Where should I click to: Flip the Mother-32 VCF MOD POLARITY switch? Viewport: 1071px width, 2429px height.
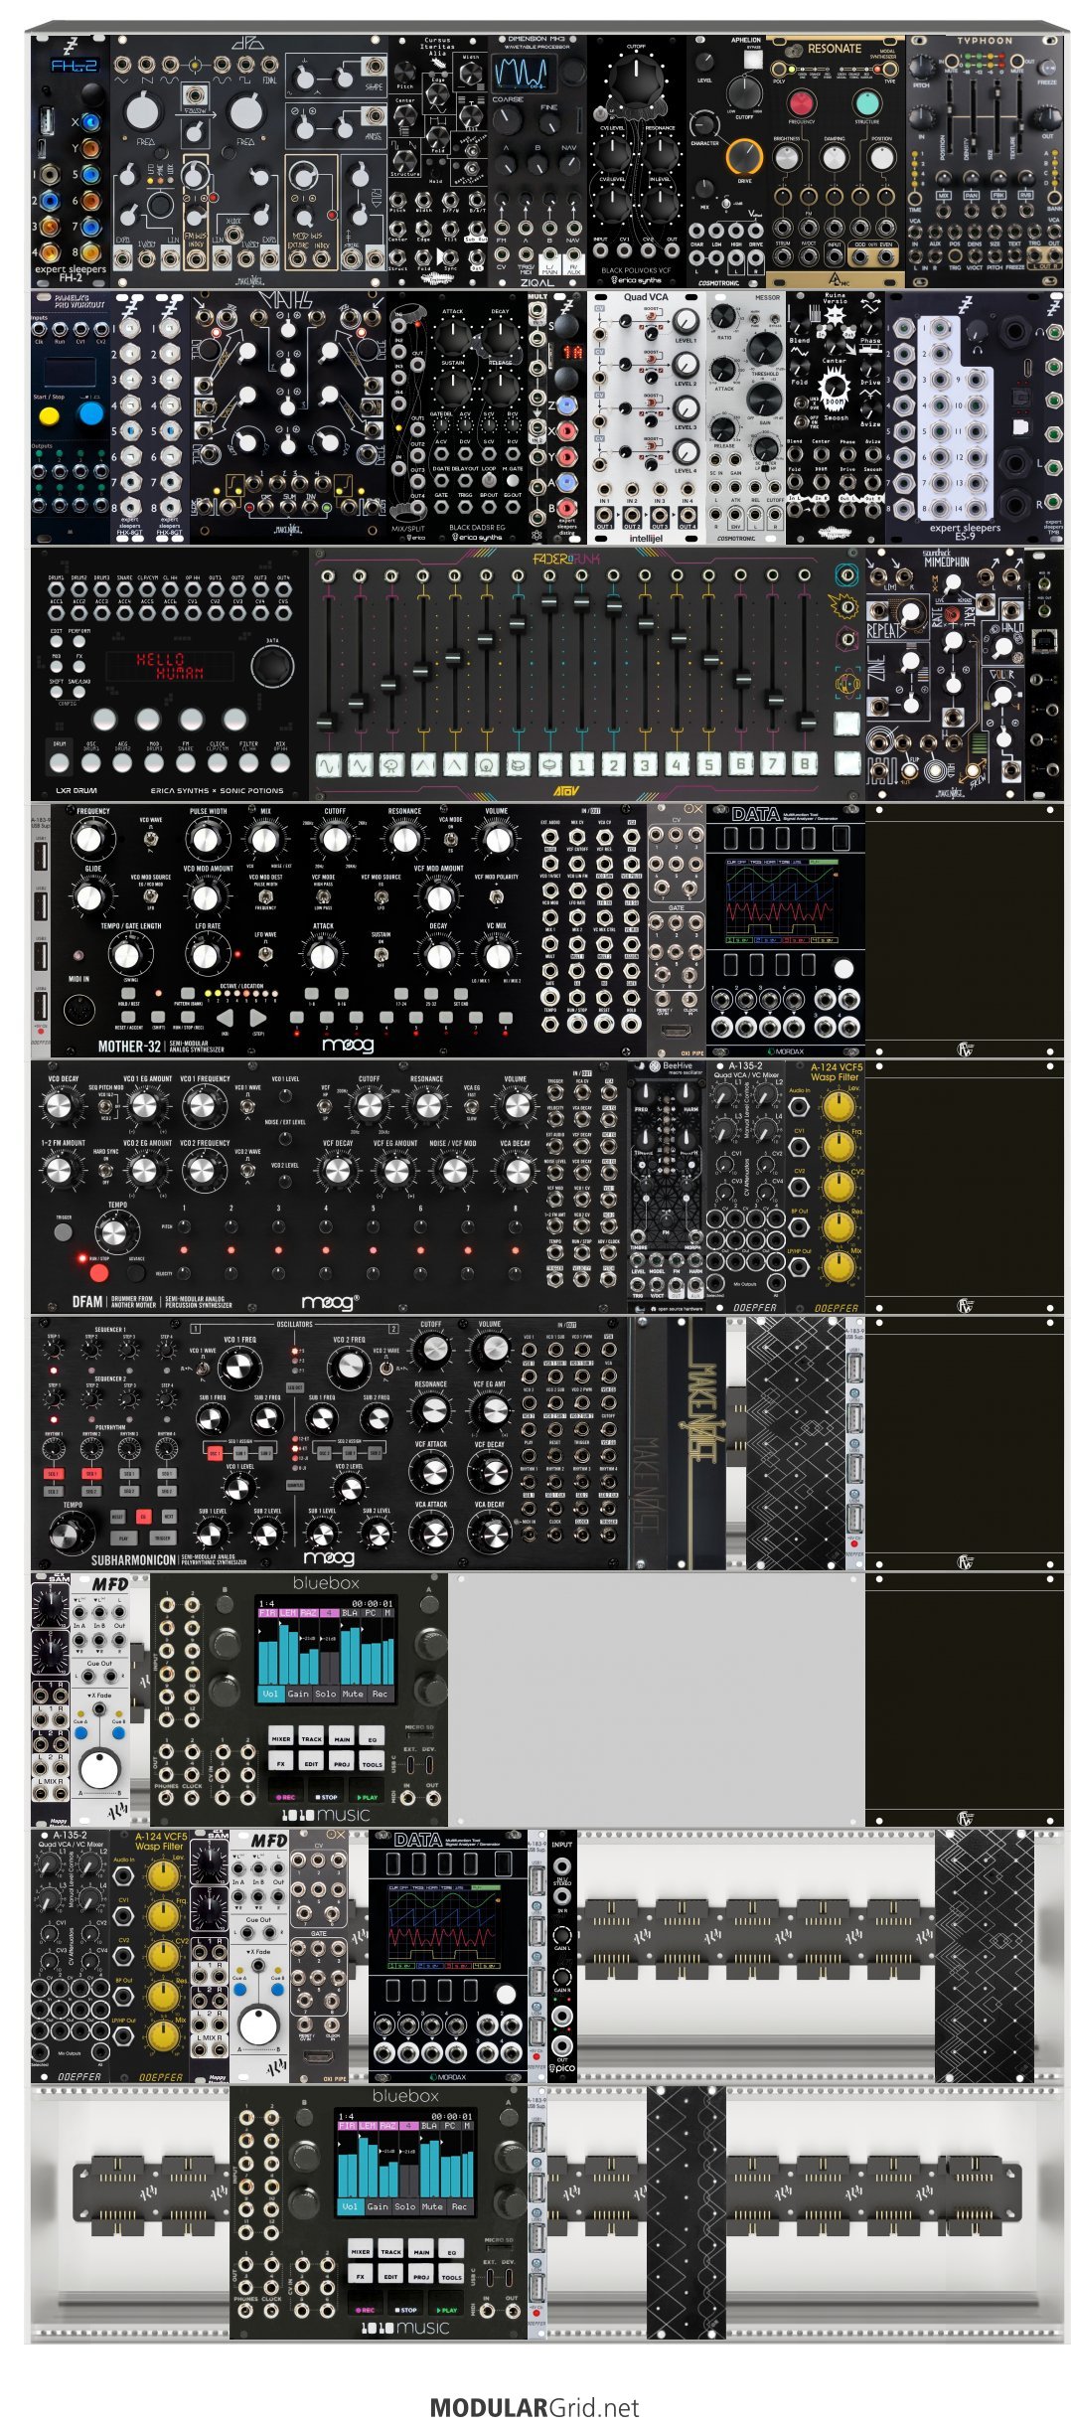pyautogui.click(x=497, y=894)
